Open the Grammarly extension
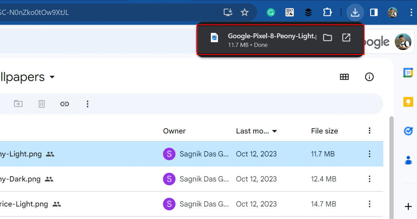417x219 pixels. 271,13
